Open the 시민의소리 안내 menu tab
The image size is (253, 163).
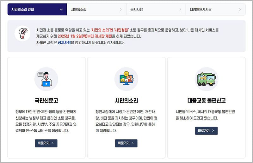click(37, 9)
